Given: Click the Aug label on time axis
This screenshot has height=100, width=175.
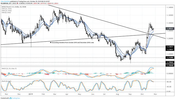Looking at the screenshot, I should [117, 94].
